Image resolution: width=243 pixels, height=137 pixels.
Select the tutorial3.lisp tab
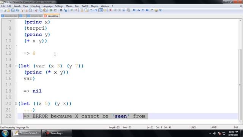pos(52,16)
